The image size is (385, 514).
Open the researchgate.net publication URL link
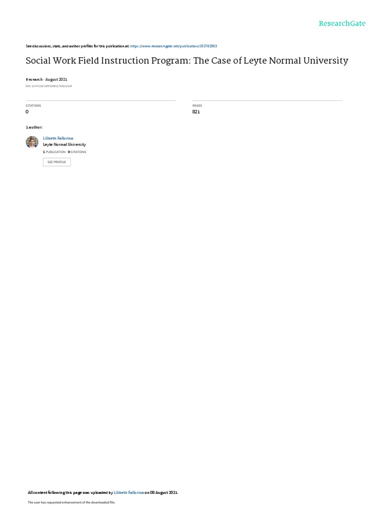[x=173, y=46]
